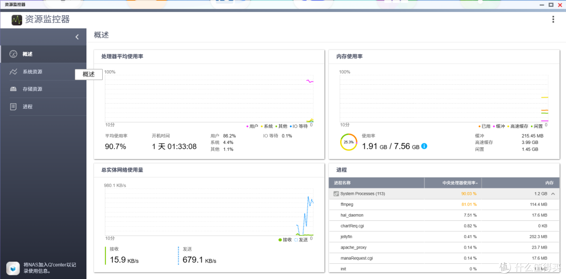Select the init process row
The image size is (566, 279).
(x=444, y=269)
